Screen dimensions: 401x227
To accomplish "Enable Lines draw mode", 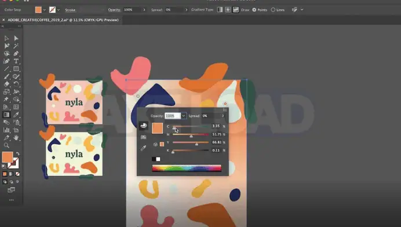I will point(273,10).
